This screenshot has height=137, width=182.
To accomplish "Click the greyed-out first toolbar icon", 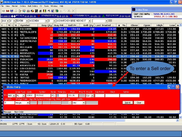I will [x=3, y=11].
